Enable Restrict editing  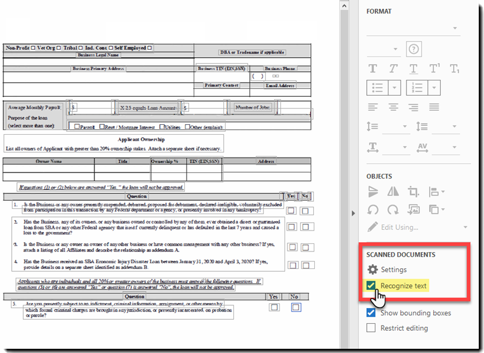(x=371, y=328)
